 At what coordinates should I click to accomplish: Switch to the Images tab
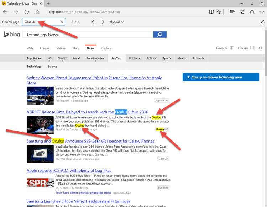(44, 48)
